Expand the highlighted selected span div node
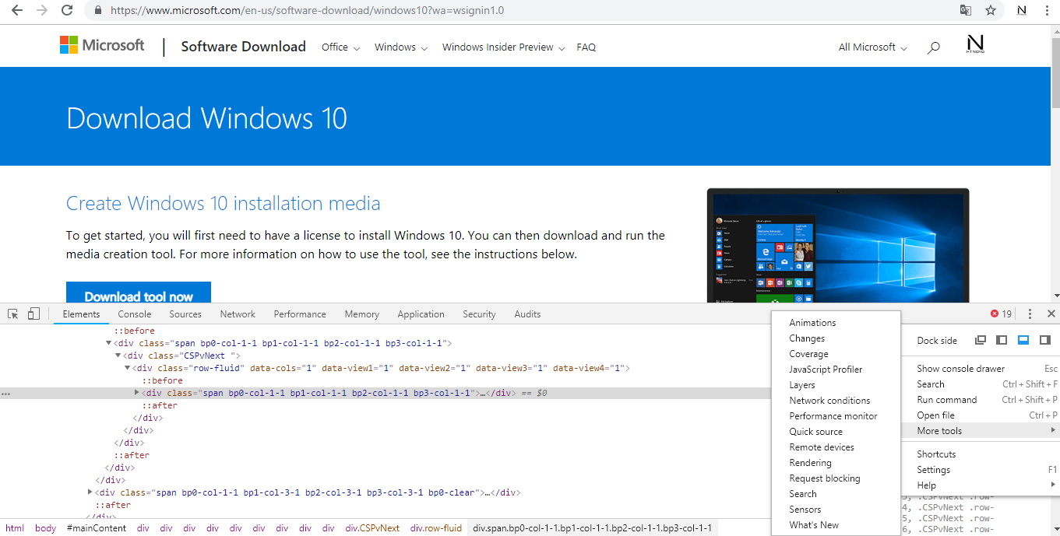 (x=137, y=393)
